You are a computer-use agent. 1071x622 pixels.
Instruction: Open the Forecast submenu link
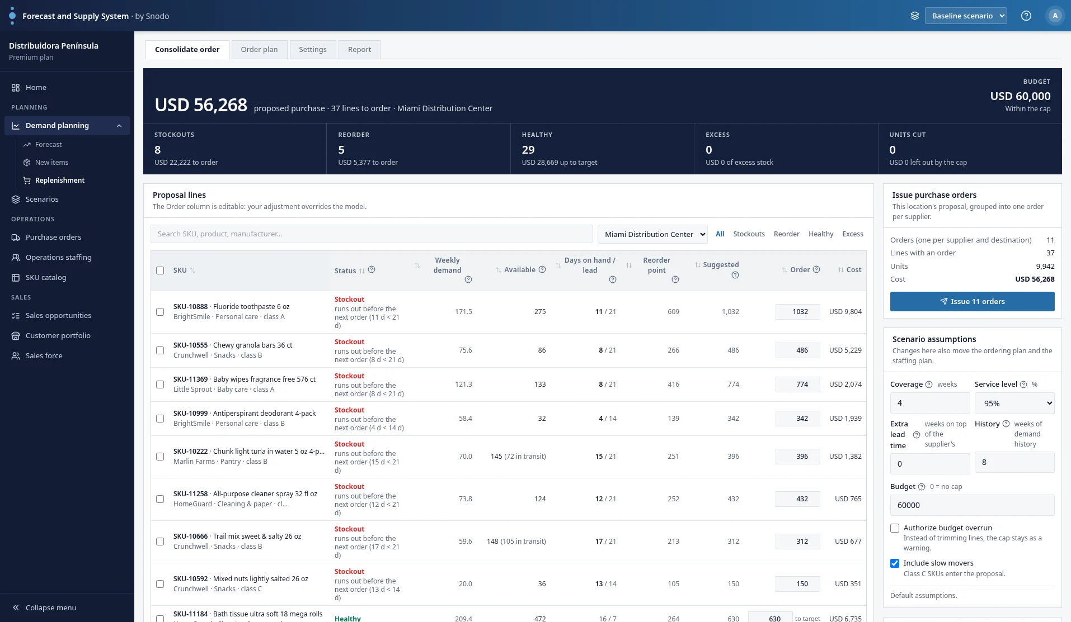tap(49, 145)
